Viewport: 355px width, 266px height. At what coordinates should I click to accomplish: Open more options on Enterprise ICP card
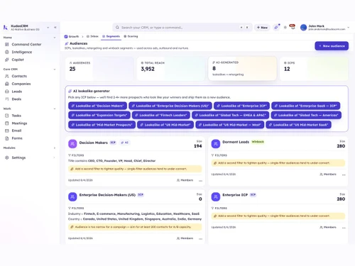[344, 228]
